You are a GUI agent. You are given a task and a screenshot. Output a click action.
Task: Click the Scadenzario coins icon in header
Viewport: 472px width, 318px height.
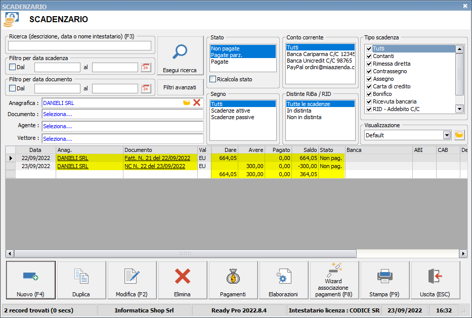[11, 20]
